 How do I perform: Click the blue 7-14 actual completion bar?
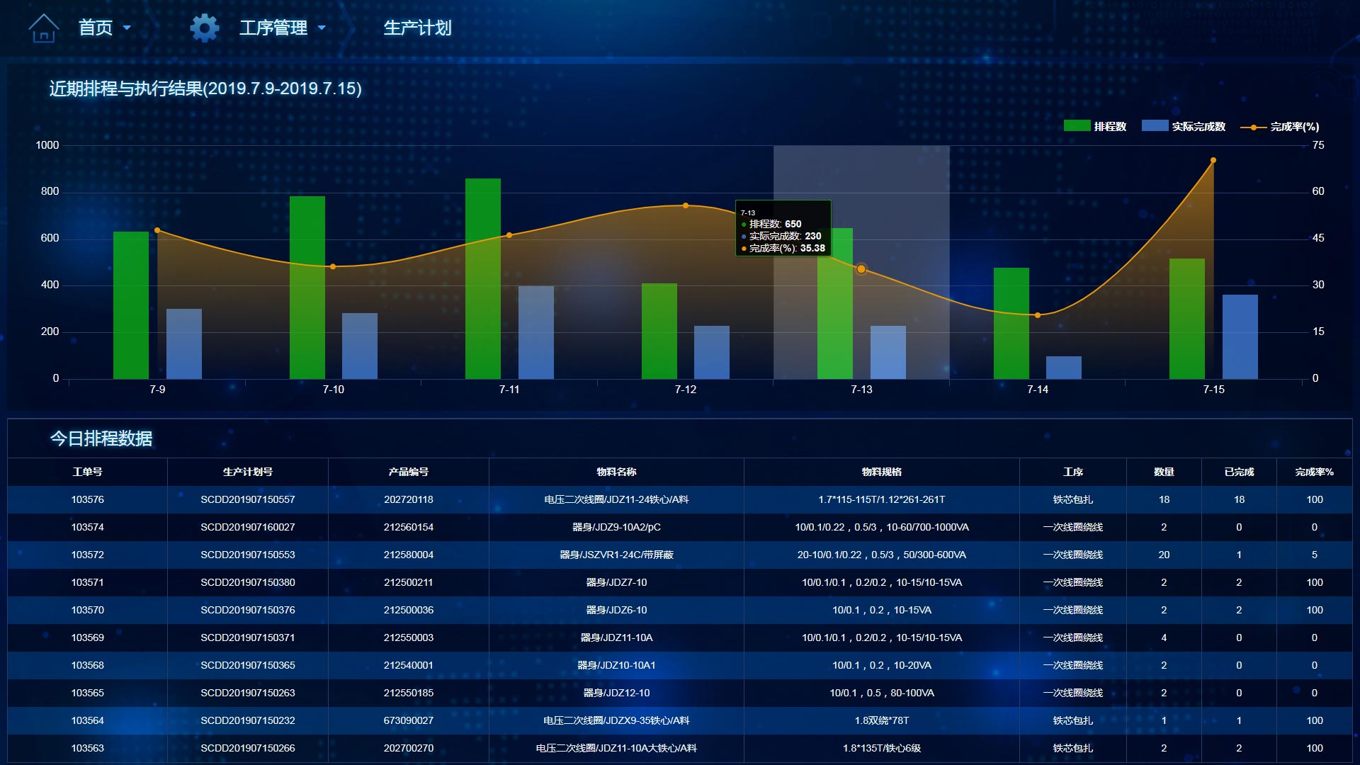click(x=1064, y=368)
